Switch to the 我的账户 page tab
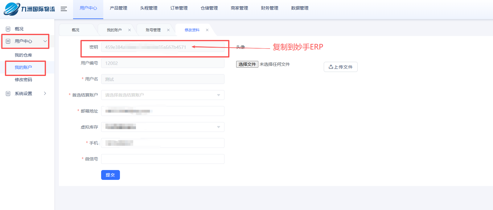This screenshot has width=493, height=210. [114, 30]
